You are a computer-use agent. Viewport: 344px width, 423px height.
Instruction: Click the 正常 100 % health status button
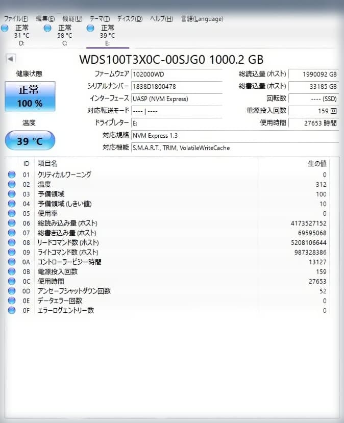click(x=30, y=96)
